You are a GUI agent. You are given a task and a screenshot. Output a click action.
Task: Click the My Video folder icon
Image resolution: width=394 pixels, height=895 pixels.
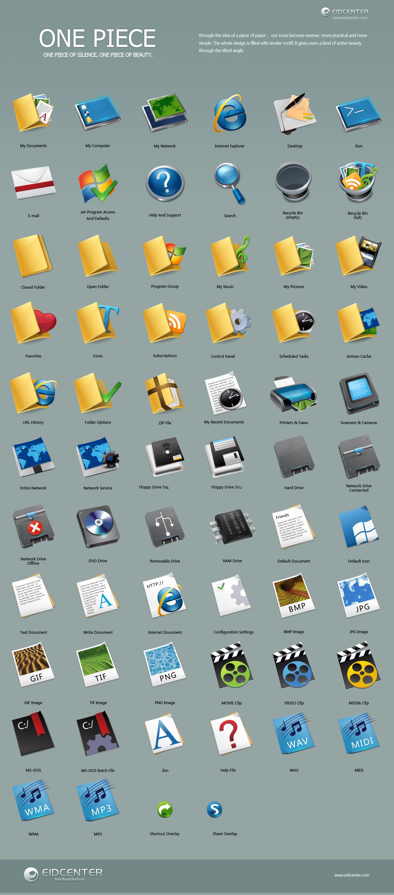(359, 256)
